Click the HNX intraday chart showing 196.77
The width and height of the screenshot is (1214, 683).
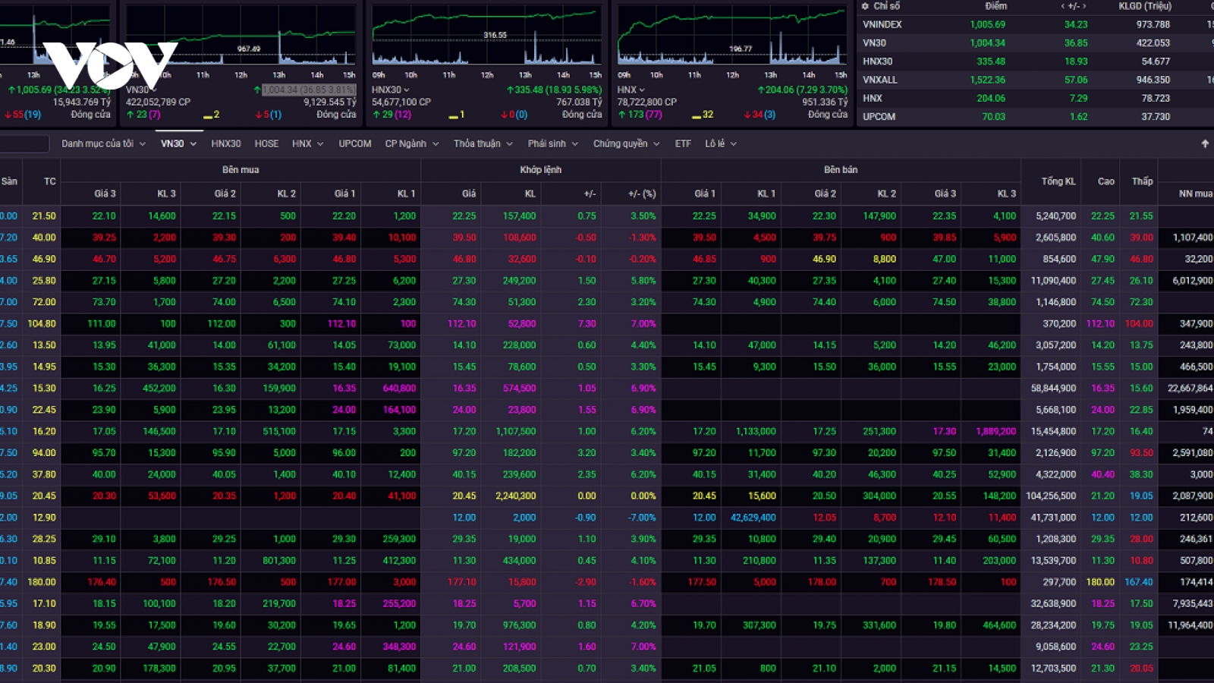click(732, 35)
